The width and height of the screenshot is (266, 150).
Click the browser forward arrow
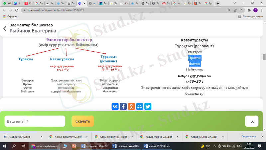pos(11,10)
